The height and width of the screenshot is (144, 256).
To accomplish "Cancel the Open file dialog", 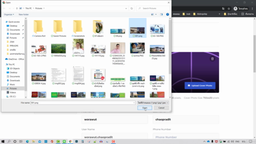I will click(x=161, y=108).
